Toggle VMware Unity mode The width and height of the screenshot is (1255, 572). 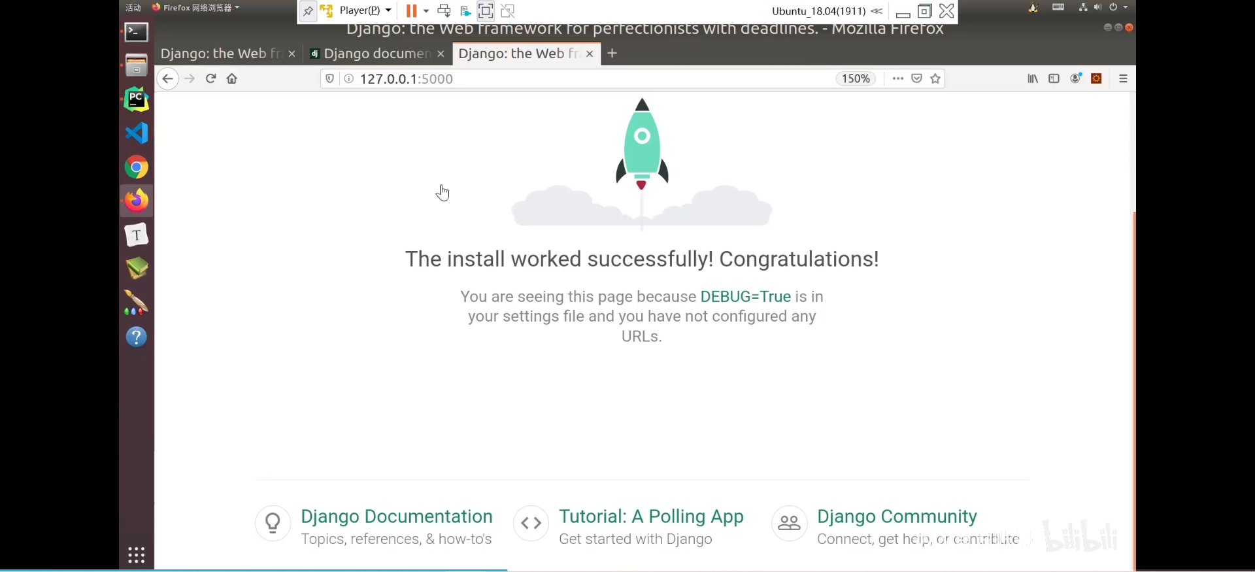[508, 10]
